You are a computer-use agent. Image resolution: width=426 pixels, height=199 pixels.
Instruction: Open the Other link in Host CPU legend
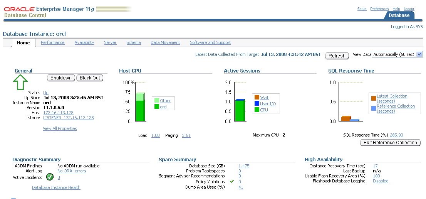pyautogui.click(x=165, y=101)
